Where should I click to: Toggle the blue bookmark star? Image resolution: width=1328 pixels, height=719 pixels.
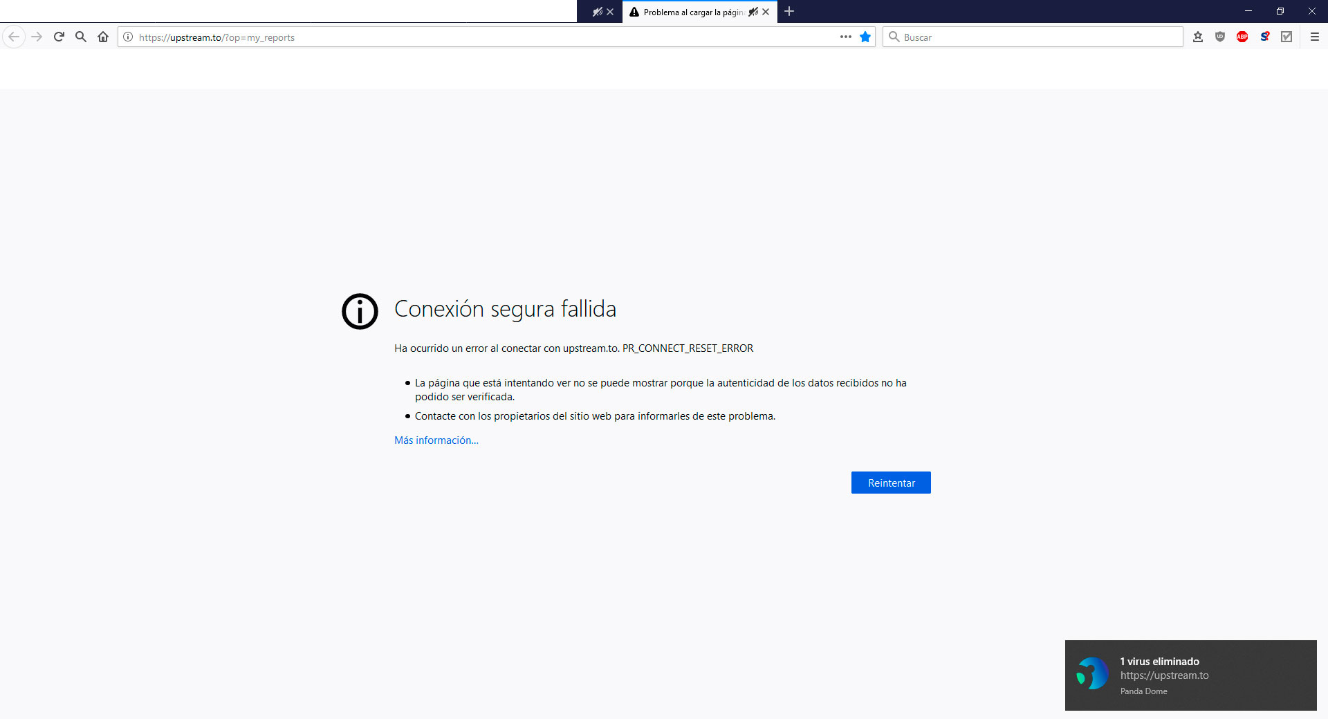(x=865, y=37)
